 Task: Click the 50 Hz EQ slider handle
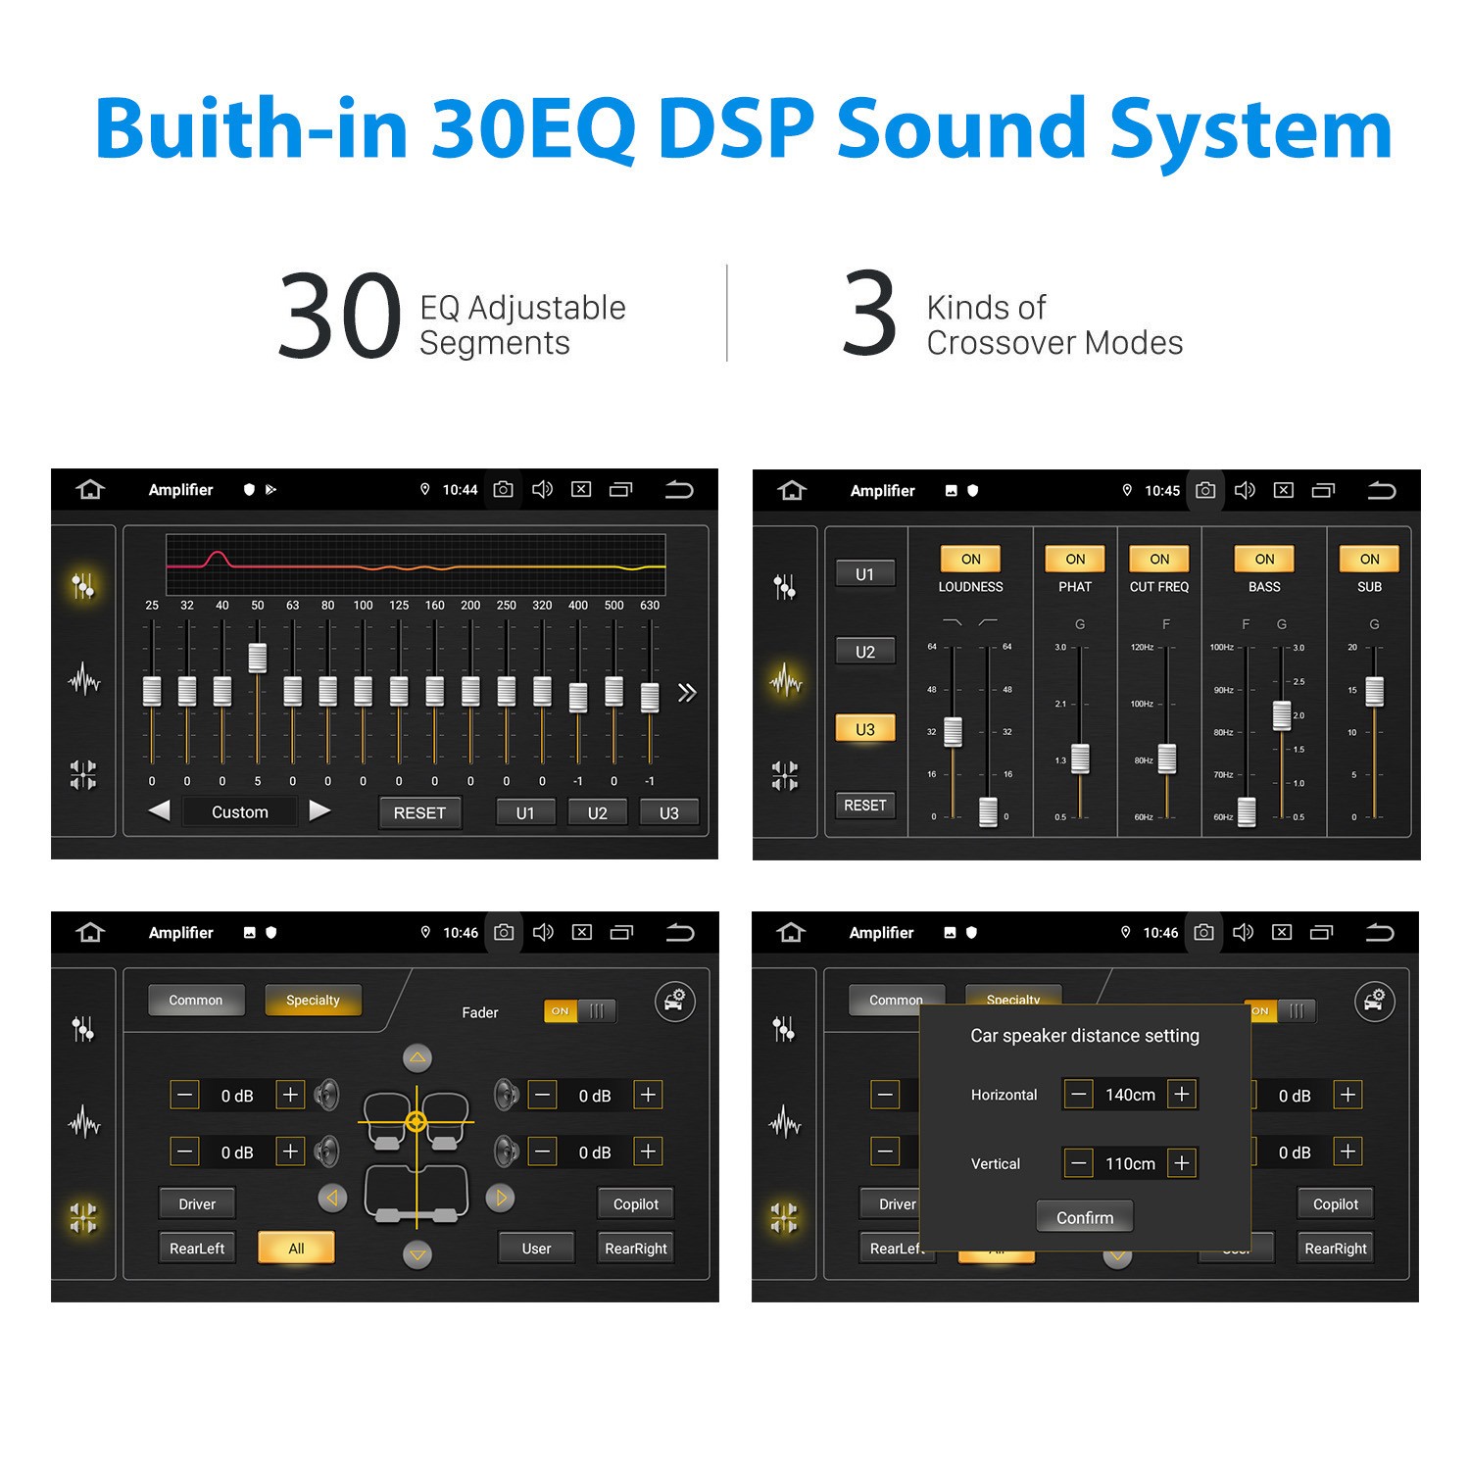[258, 658]
